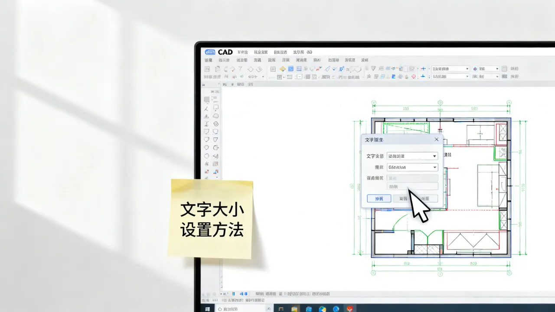Open the red app icon on the taskbar
The image size is (555, 312).
(x=349, y=309)
